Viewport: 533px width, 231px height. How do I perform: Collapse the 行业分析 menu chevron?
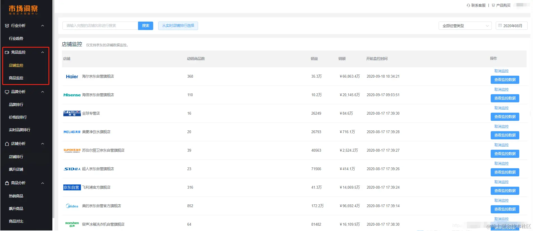point(43,26)
